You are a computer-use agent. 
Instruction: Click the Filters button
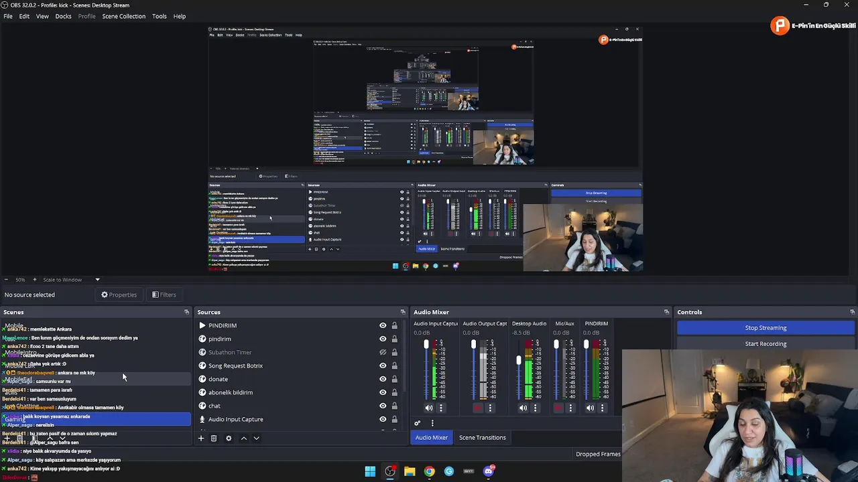click(164, 295)
